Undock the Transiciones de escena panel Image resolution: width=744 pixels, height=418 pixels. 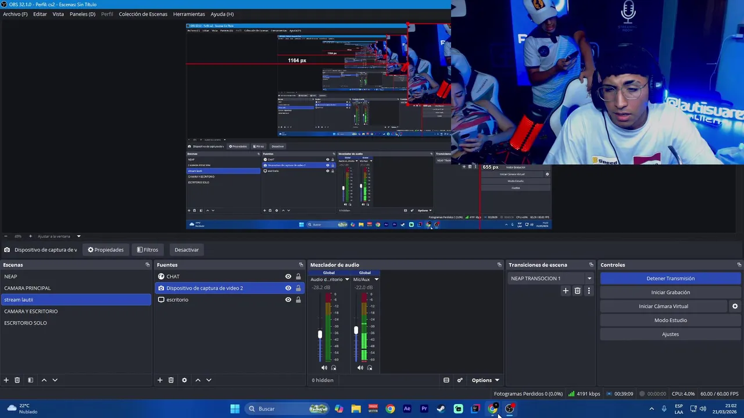coord(591,265)
